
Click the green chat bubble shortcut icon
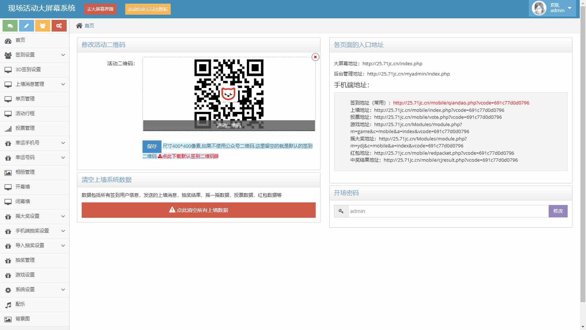(10, 26)
